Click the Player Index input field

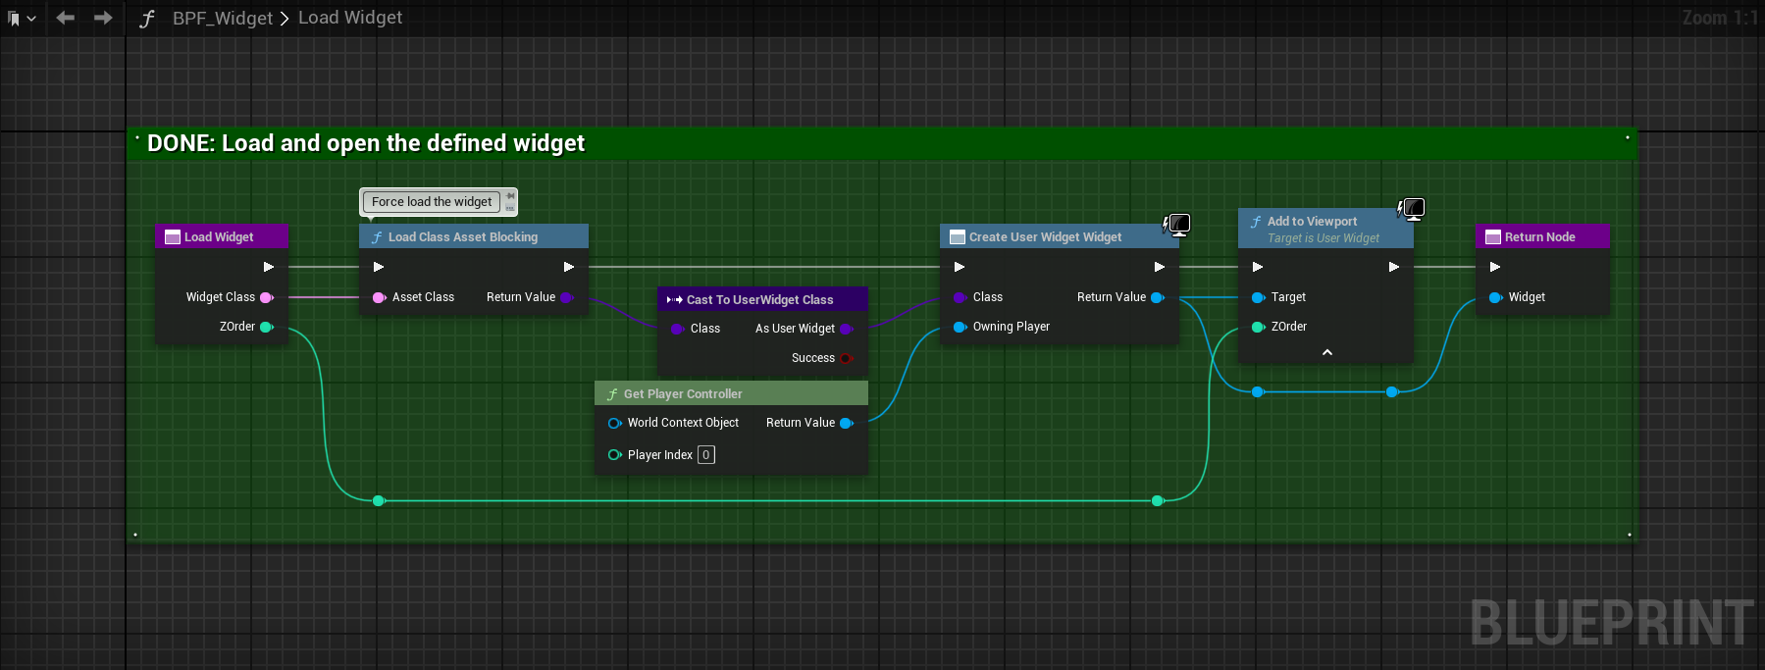tap(705, 455)
